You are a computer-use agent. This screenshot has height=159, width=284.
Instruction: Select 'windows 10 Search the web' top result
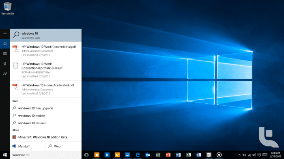(x=45, y=35)
